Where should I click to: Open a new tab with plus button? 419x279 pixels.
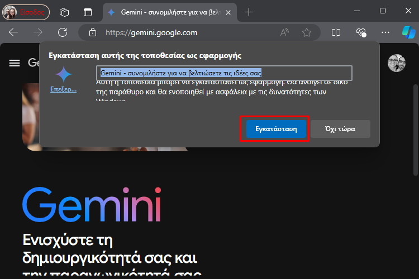tap(249, 12)
